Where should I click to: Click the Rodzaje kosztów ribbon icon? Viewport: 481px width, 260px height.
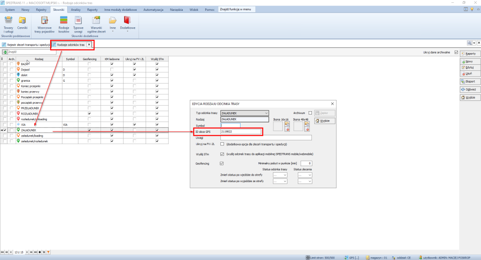point(63,23)
